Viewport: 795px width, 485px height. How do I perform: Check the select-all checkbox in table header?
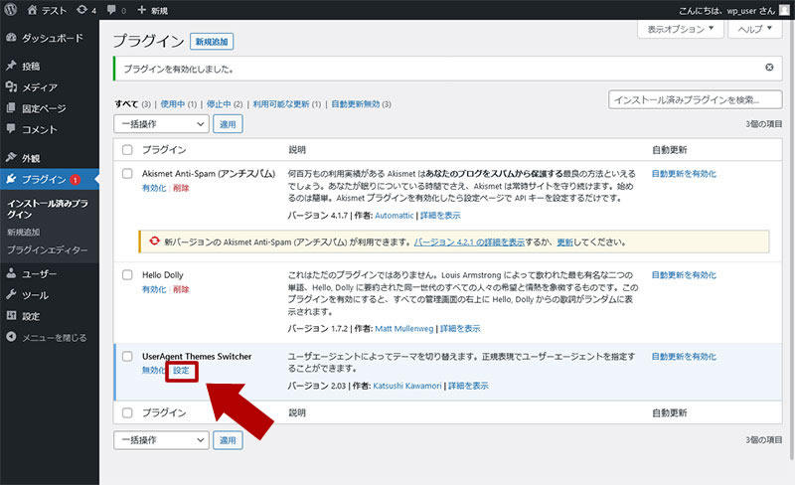[127, 150]
